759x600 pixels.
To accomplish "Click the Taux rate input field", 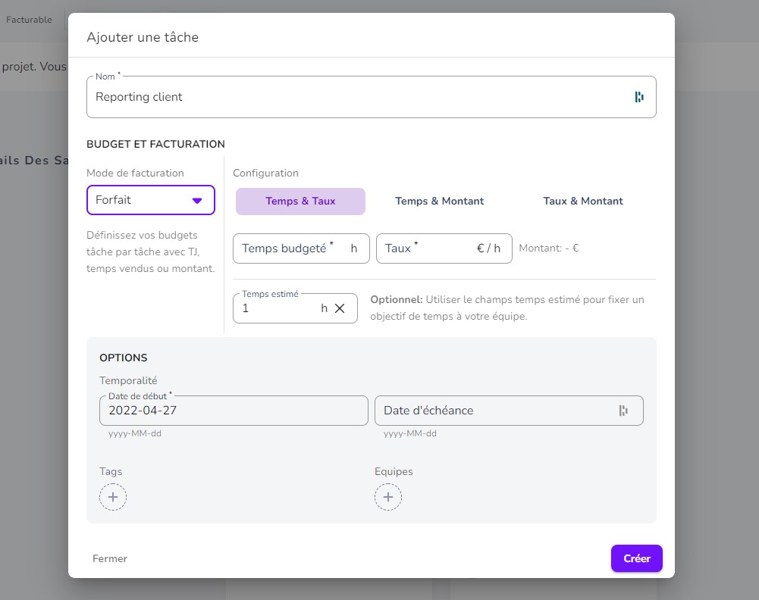I will click(x=428, y=248).
